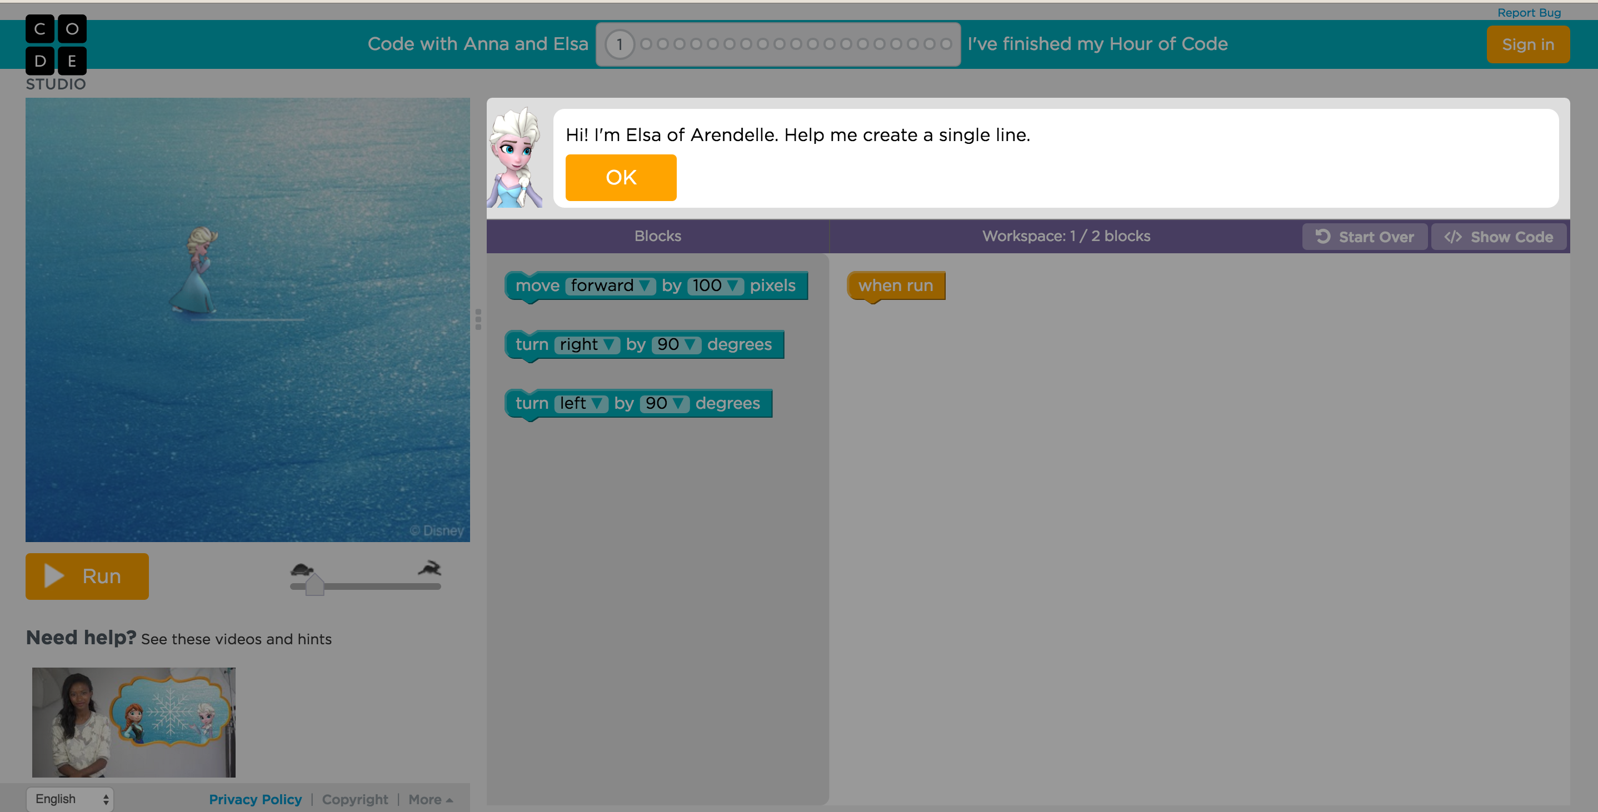Open the English language selector

point(69,799)
